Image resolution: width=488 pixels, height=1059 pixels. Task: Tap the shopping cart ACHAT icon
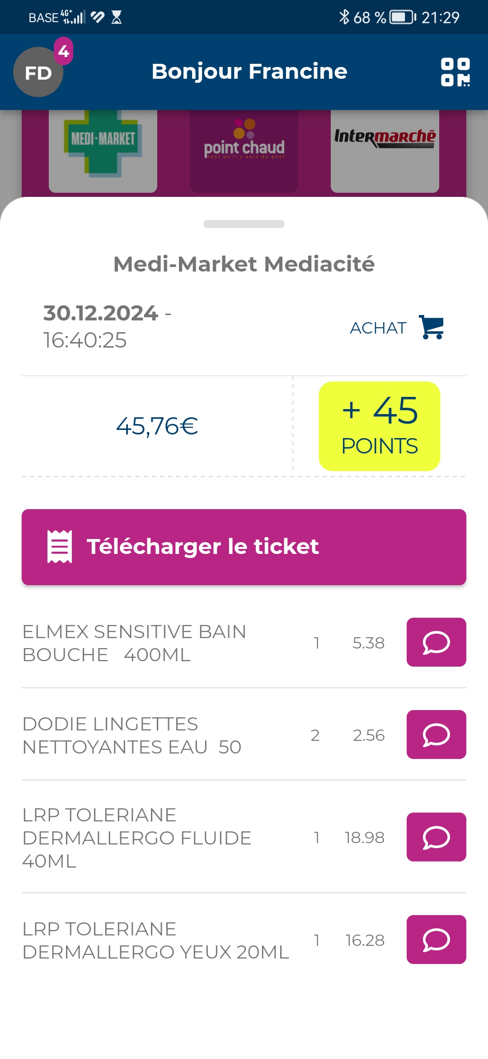pyautogui.click(x=432, y=327)
